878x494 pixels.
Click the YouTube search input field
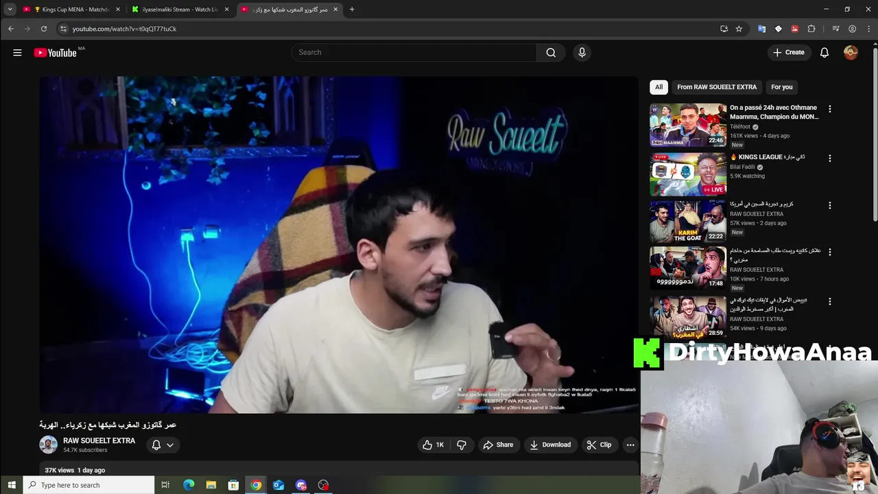(x=414, y=52)
